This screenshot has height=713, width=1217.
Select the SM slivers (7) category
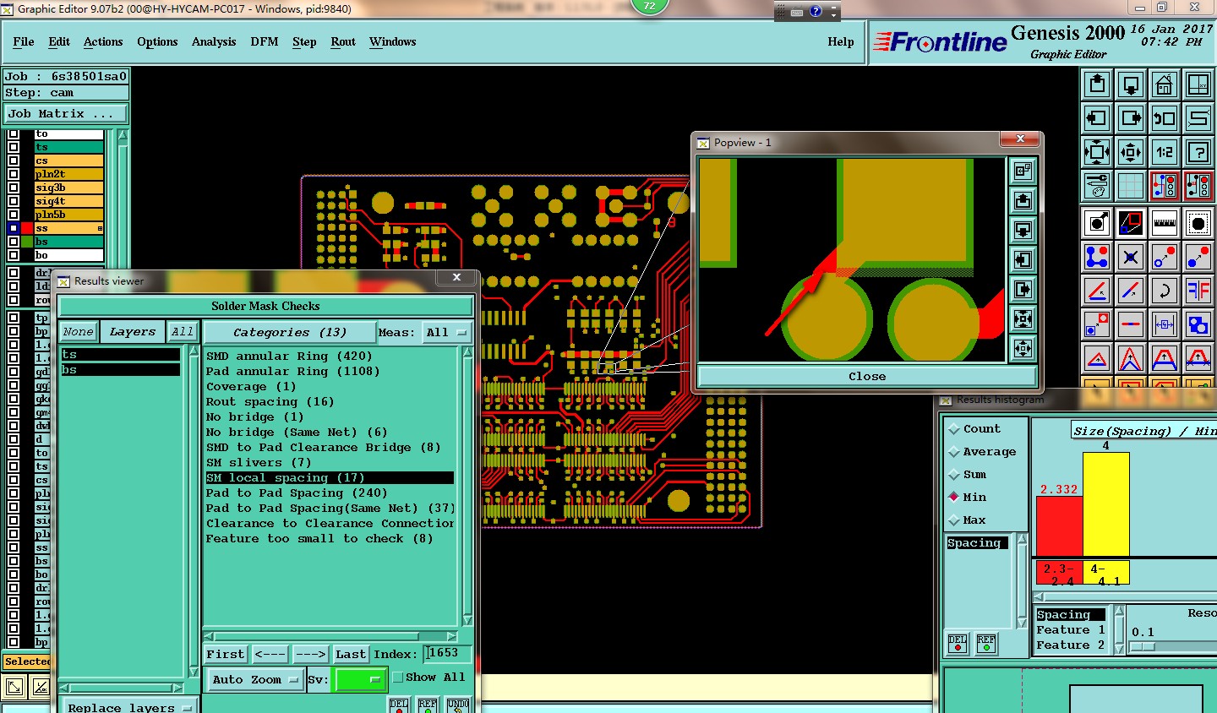(259, 463)
